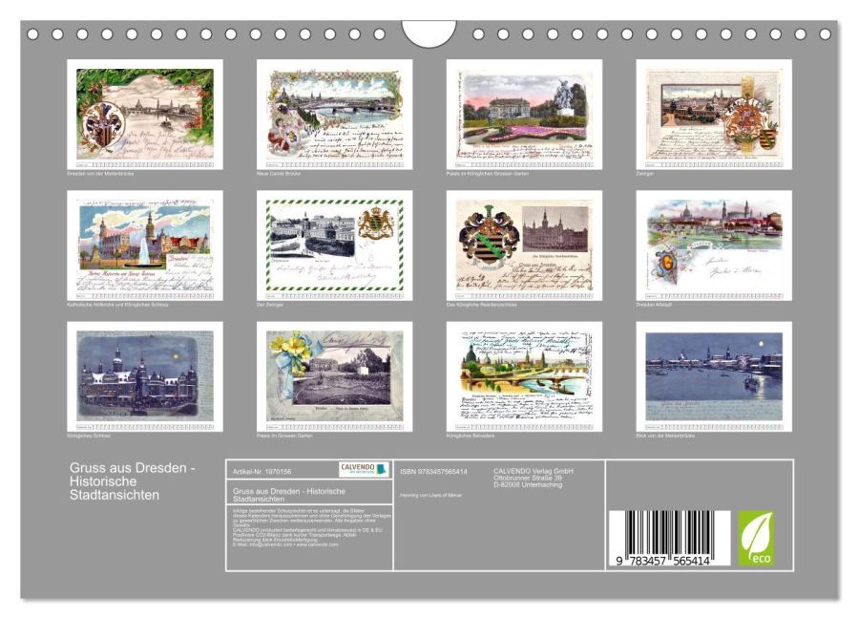Click the 'CALVENDO Verlag GmbH' address block

click(534, 478)
